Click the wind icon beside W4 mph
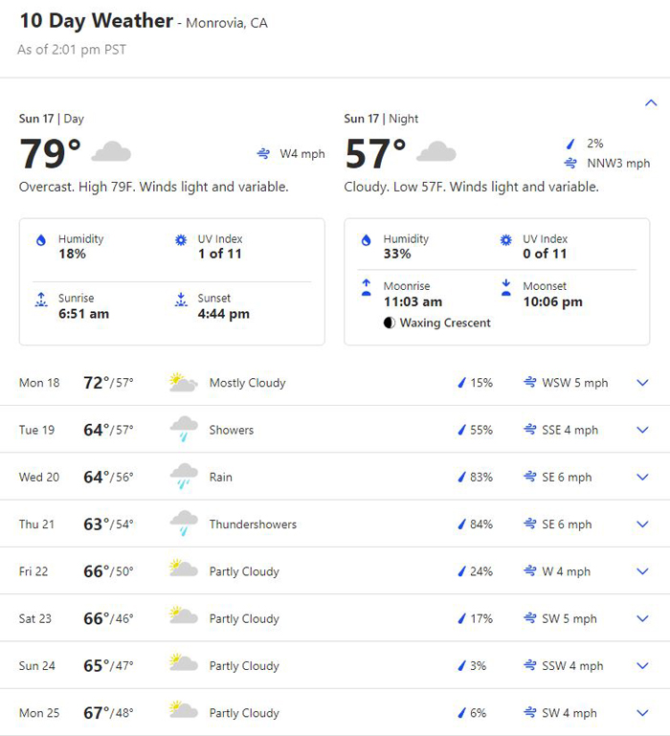The height and width of the screenshot is (736, 670). (263, 153)
